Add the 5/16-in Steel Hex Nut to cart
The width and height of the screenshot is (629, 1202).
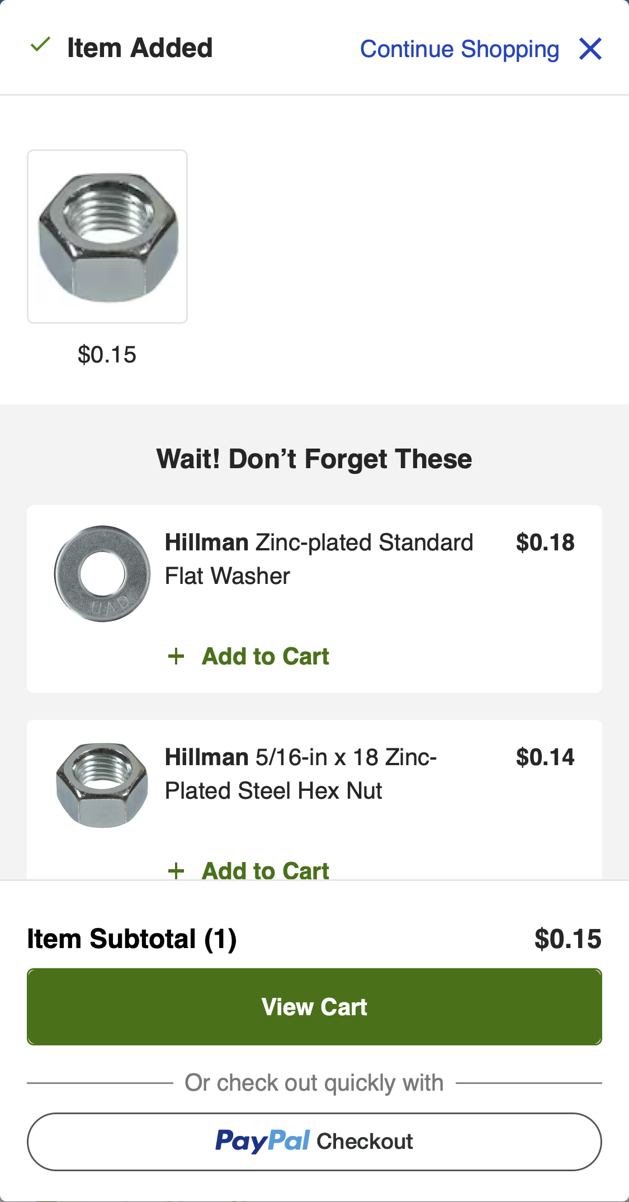(266, 871)
